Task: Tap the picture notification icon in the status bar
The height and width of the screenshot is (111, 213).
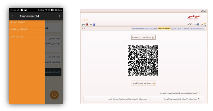Action: click(25, 10)
